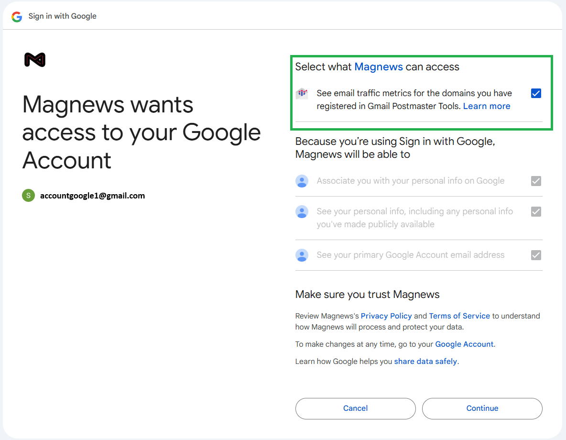This screenshot has width=566, height=440.
Task: Cancel the access request
Action: (x=356, y=408)
